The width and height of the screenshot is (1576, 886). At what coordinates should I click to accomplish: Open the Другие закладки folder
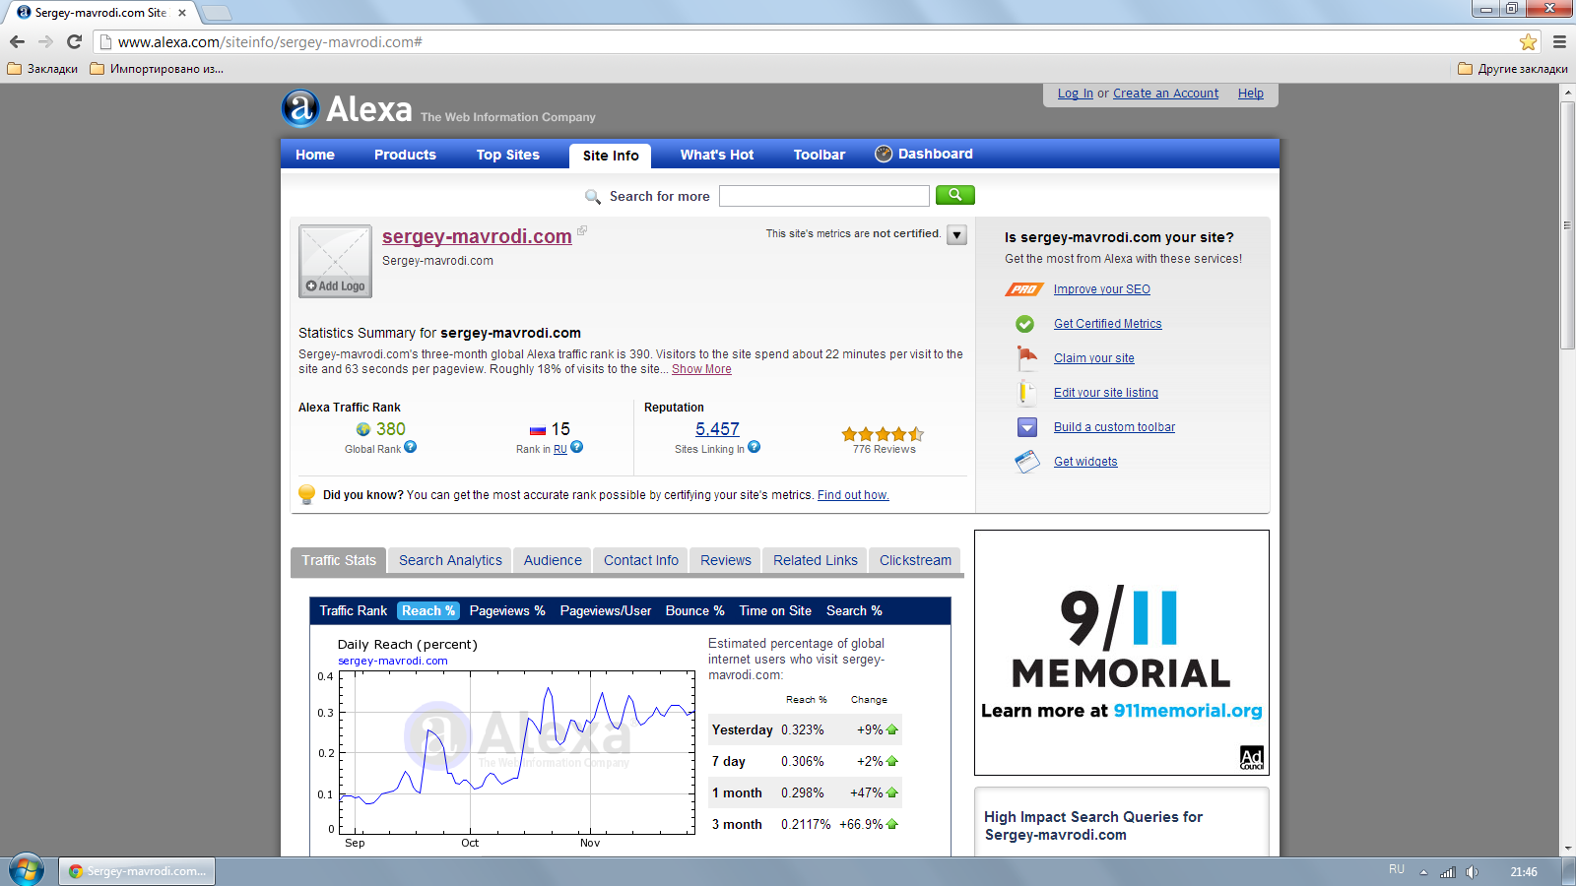point(1513,69)
